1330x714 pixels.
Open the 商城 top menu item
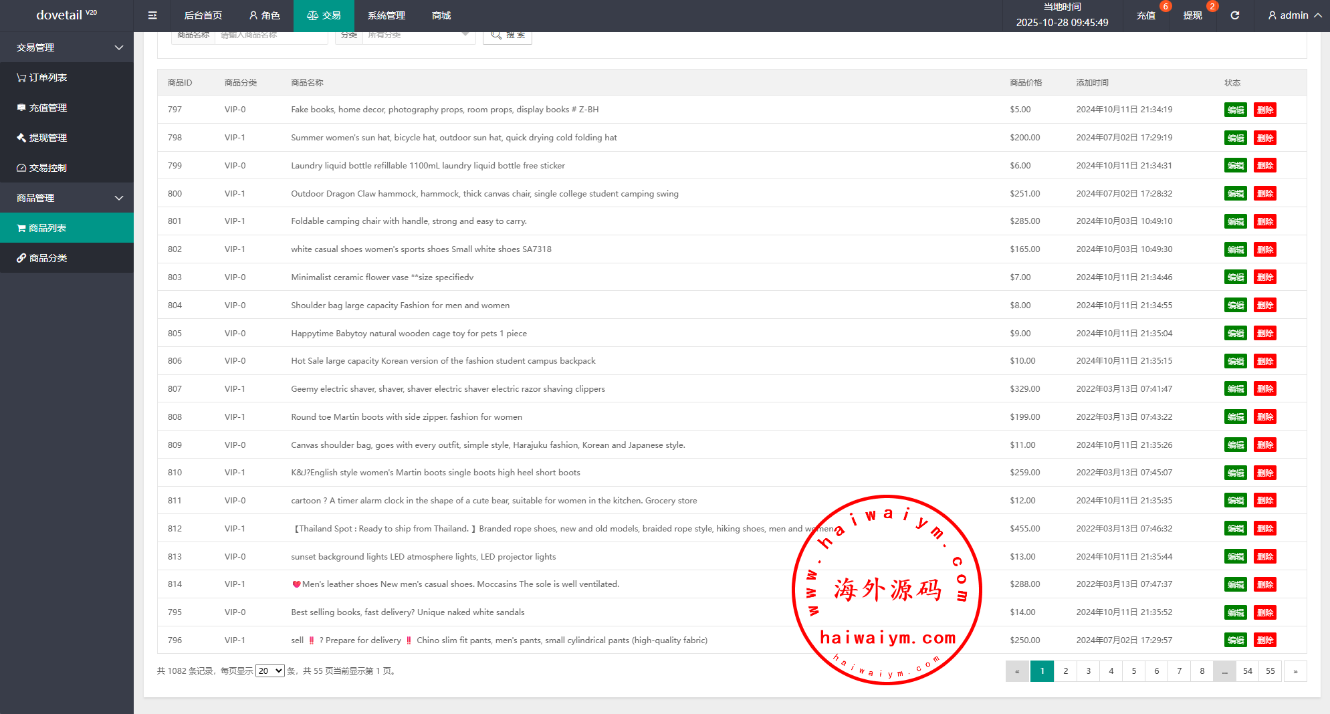point(441,15)
